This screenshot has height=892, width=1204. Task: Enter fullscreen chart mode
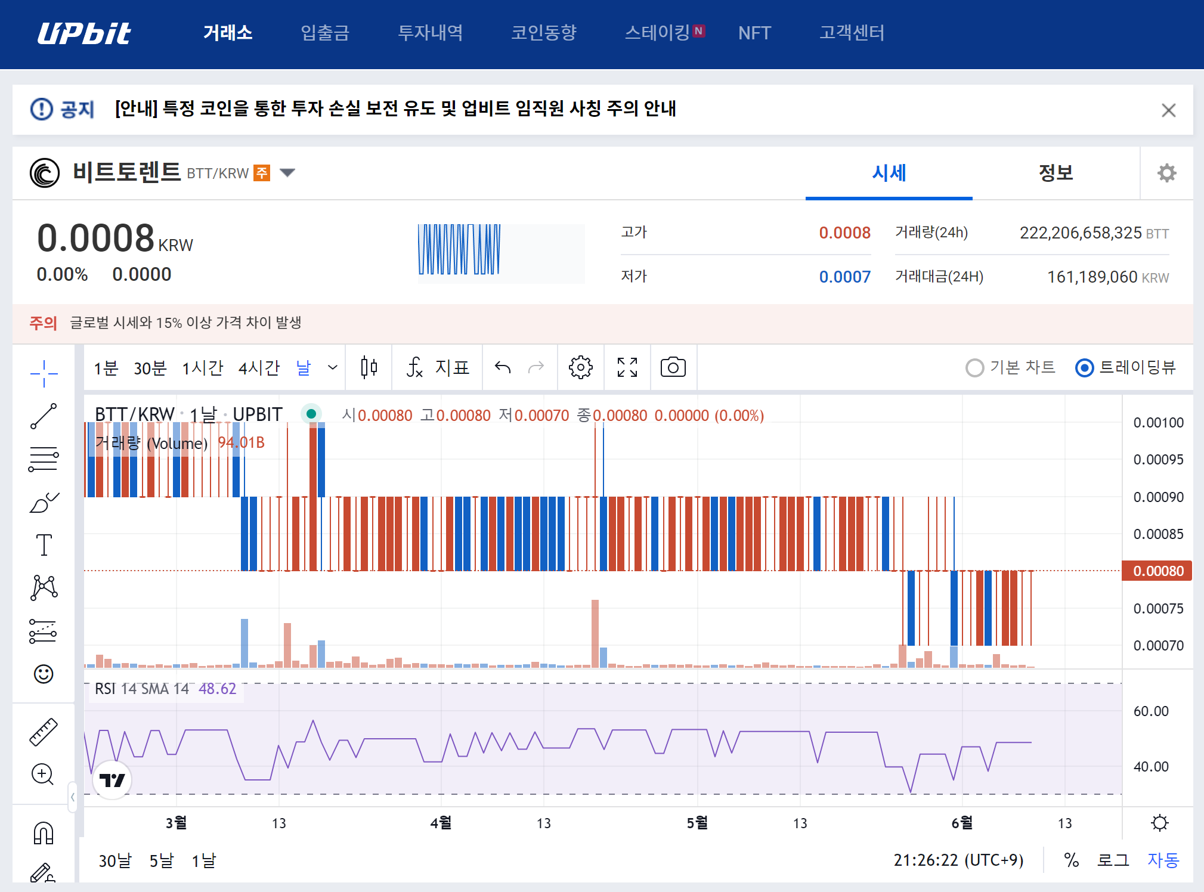click(x=627, y=367)
